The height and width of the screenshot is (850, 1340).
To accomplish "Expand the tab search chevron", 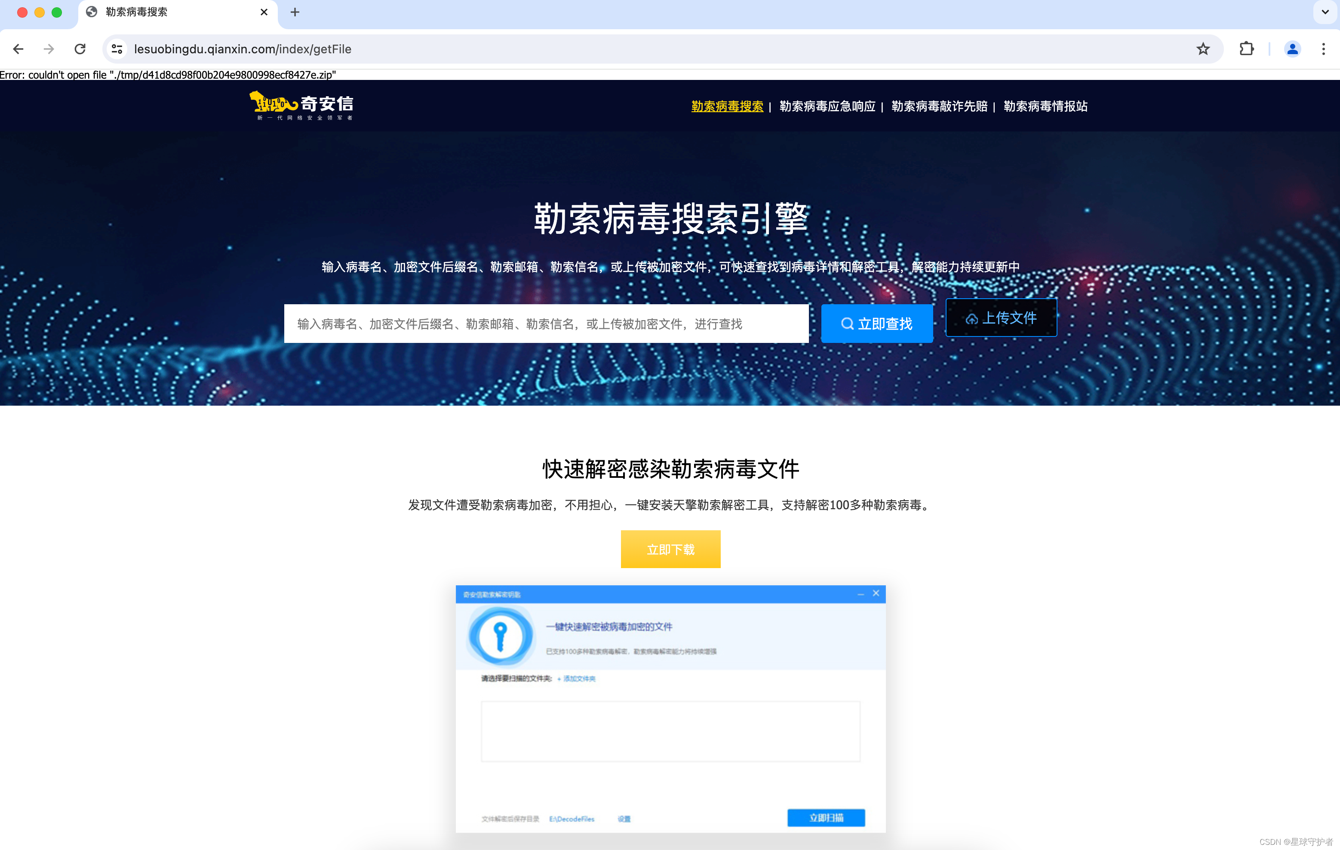I will pyautogui.click(x=1325, y=12).
